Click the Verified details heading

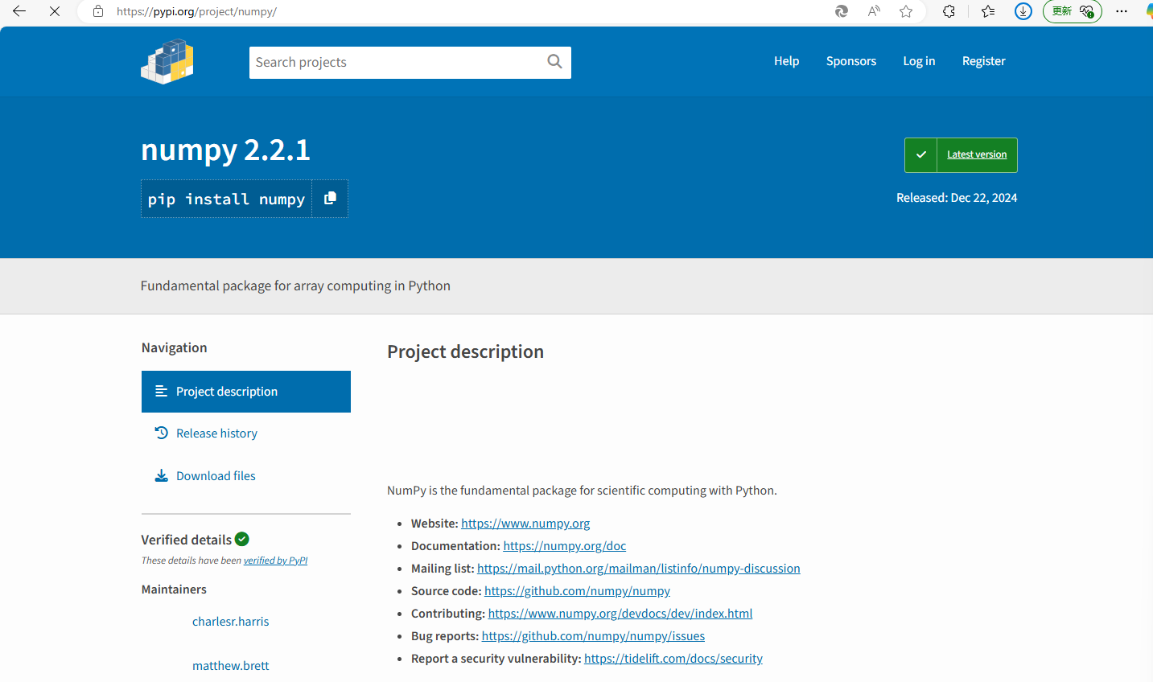coord(187,540)
